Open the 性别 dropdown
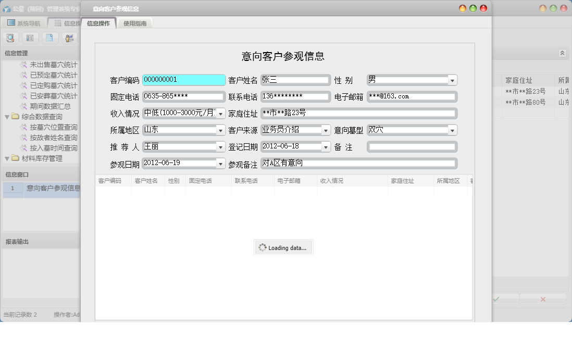572x362 pixels. tap(452, 80)
